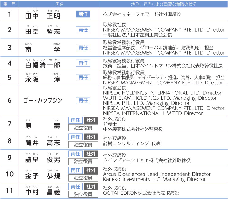This screenshot has width=228, height=199.
Task: Click the 独立役員 badge for 金子恭規
Action: tap(83, 178)
